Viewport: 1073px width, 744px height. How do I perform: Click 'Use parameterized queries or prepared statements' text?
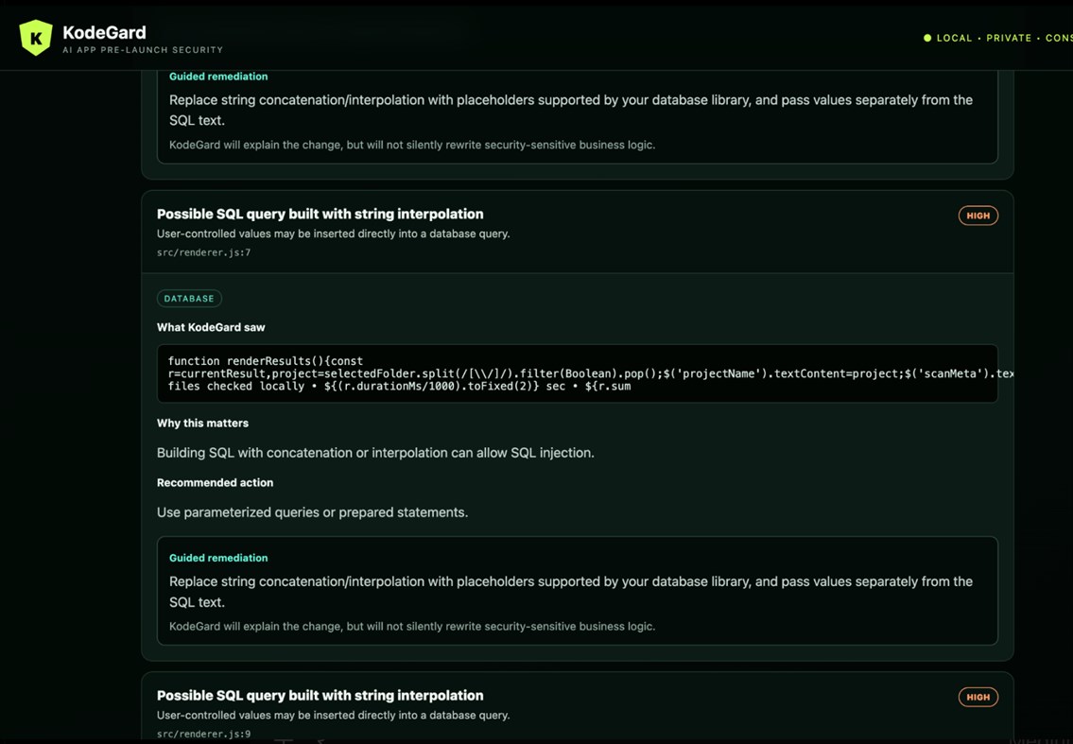point(312,512)
